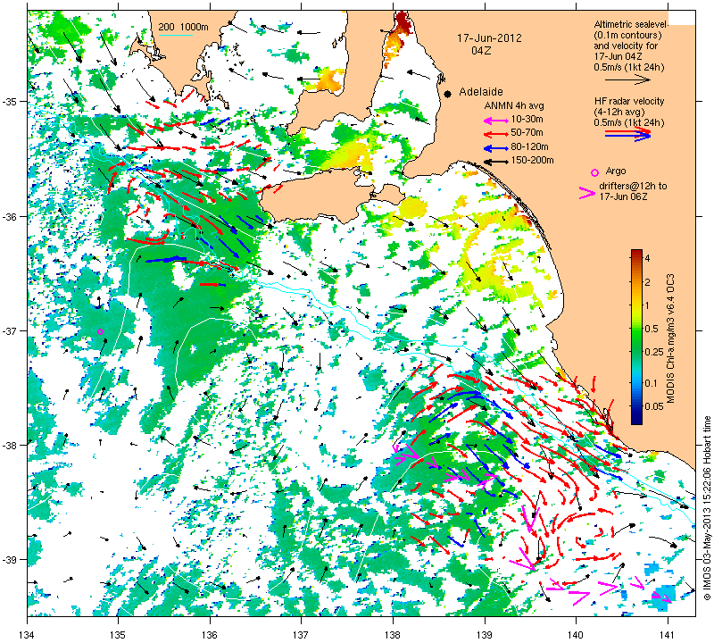This screenshot has height=643, width=714.
Task: Click the longitude axis label '136'
Action: pos(210,634)
